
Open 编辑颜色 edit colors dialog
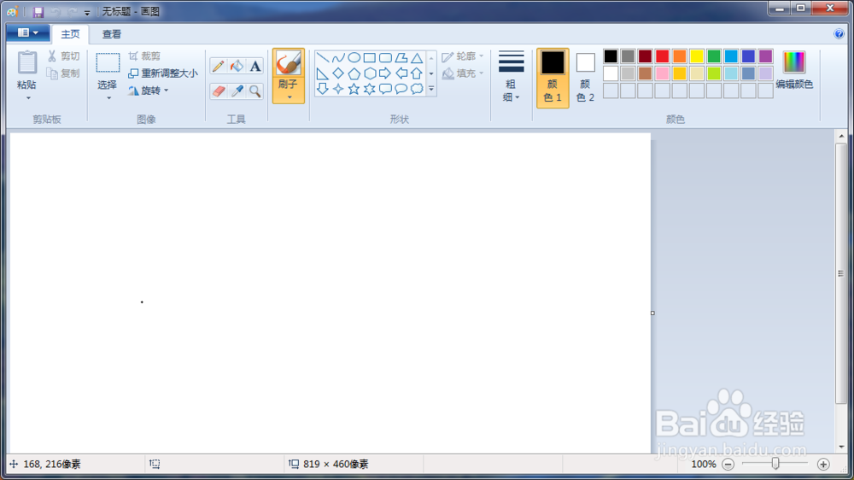(794, 69)
